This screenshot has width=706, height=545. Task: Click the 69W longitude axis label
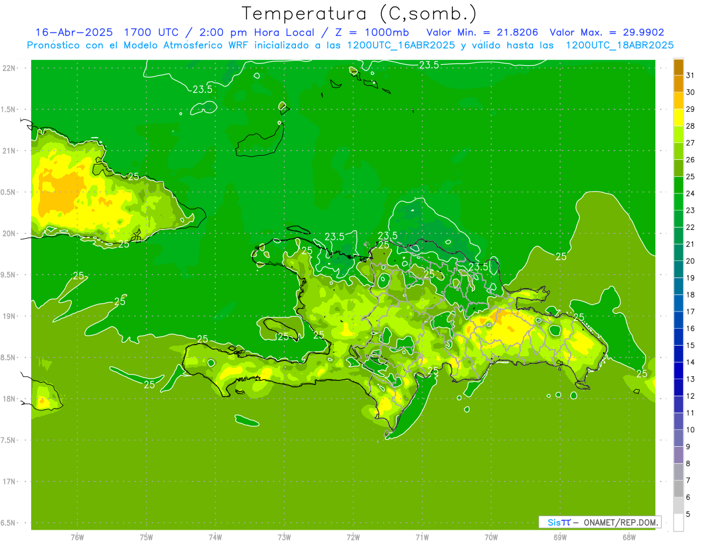point(560,537)
